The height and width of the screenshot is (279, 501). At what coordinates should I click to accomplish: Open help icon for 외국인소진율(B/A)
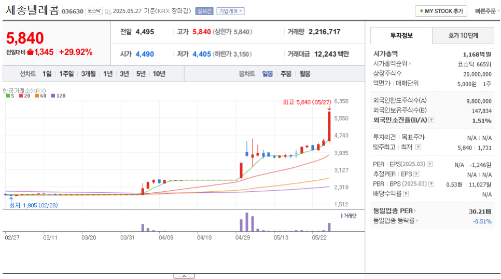(432, 121)
